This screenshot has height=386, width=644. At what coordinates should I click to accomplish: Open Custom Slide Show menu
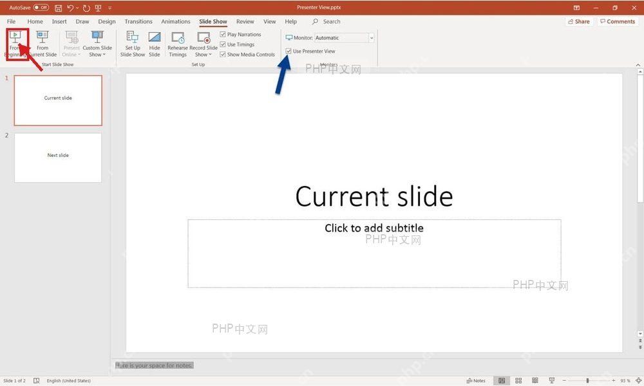[x=97, y=44]
